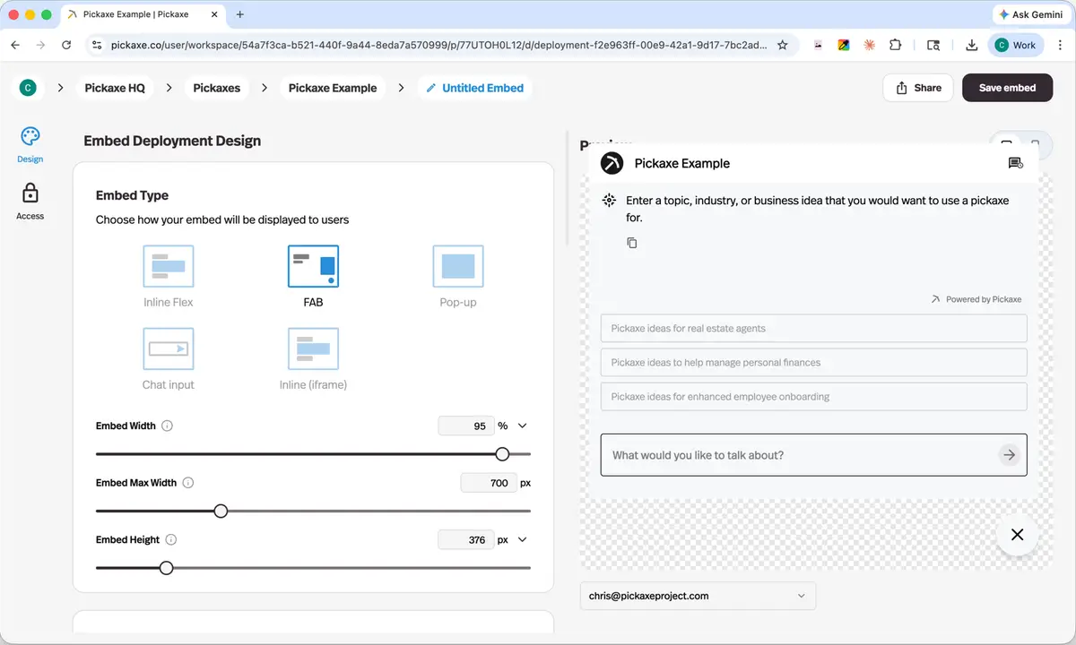Rename the Untitled Embed

pos(474,88)
